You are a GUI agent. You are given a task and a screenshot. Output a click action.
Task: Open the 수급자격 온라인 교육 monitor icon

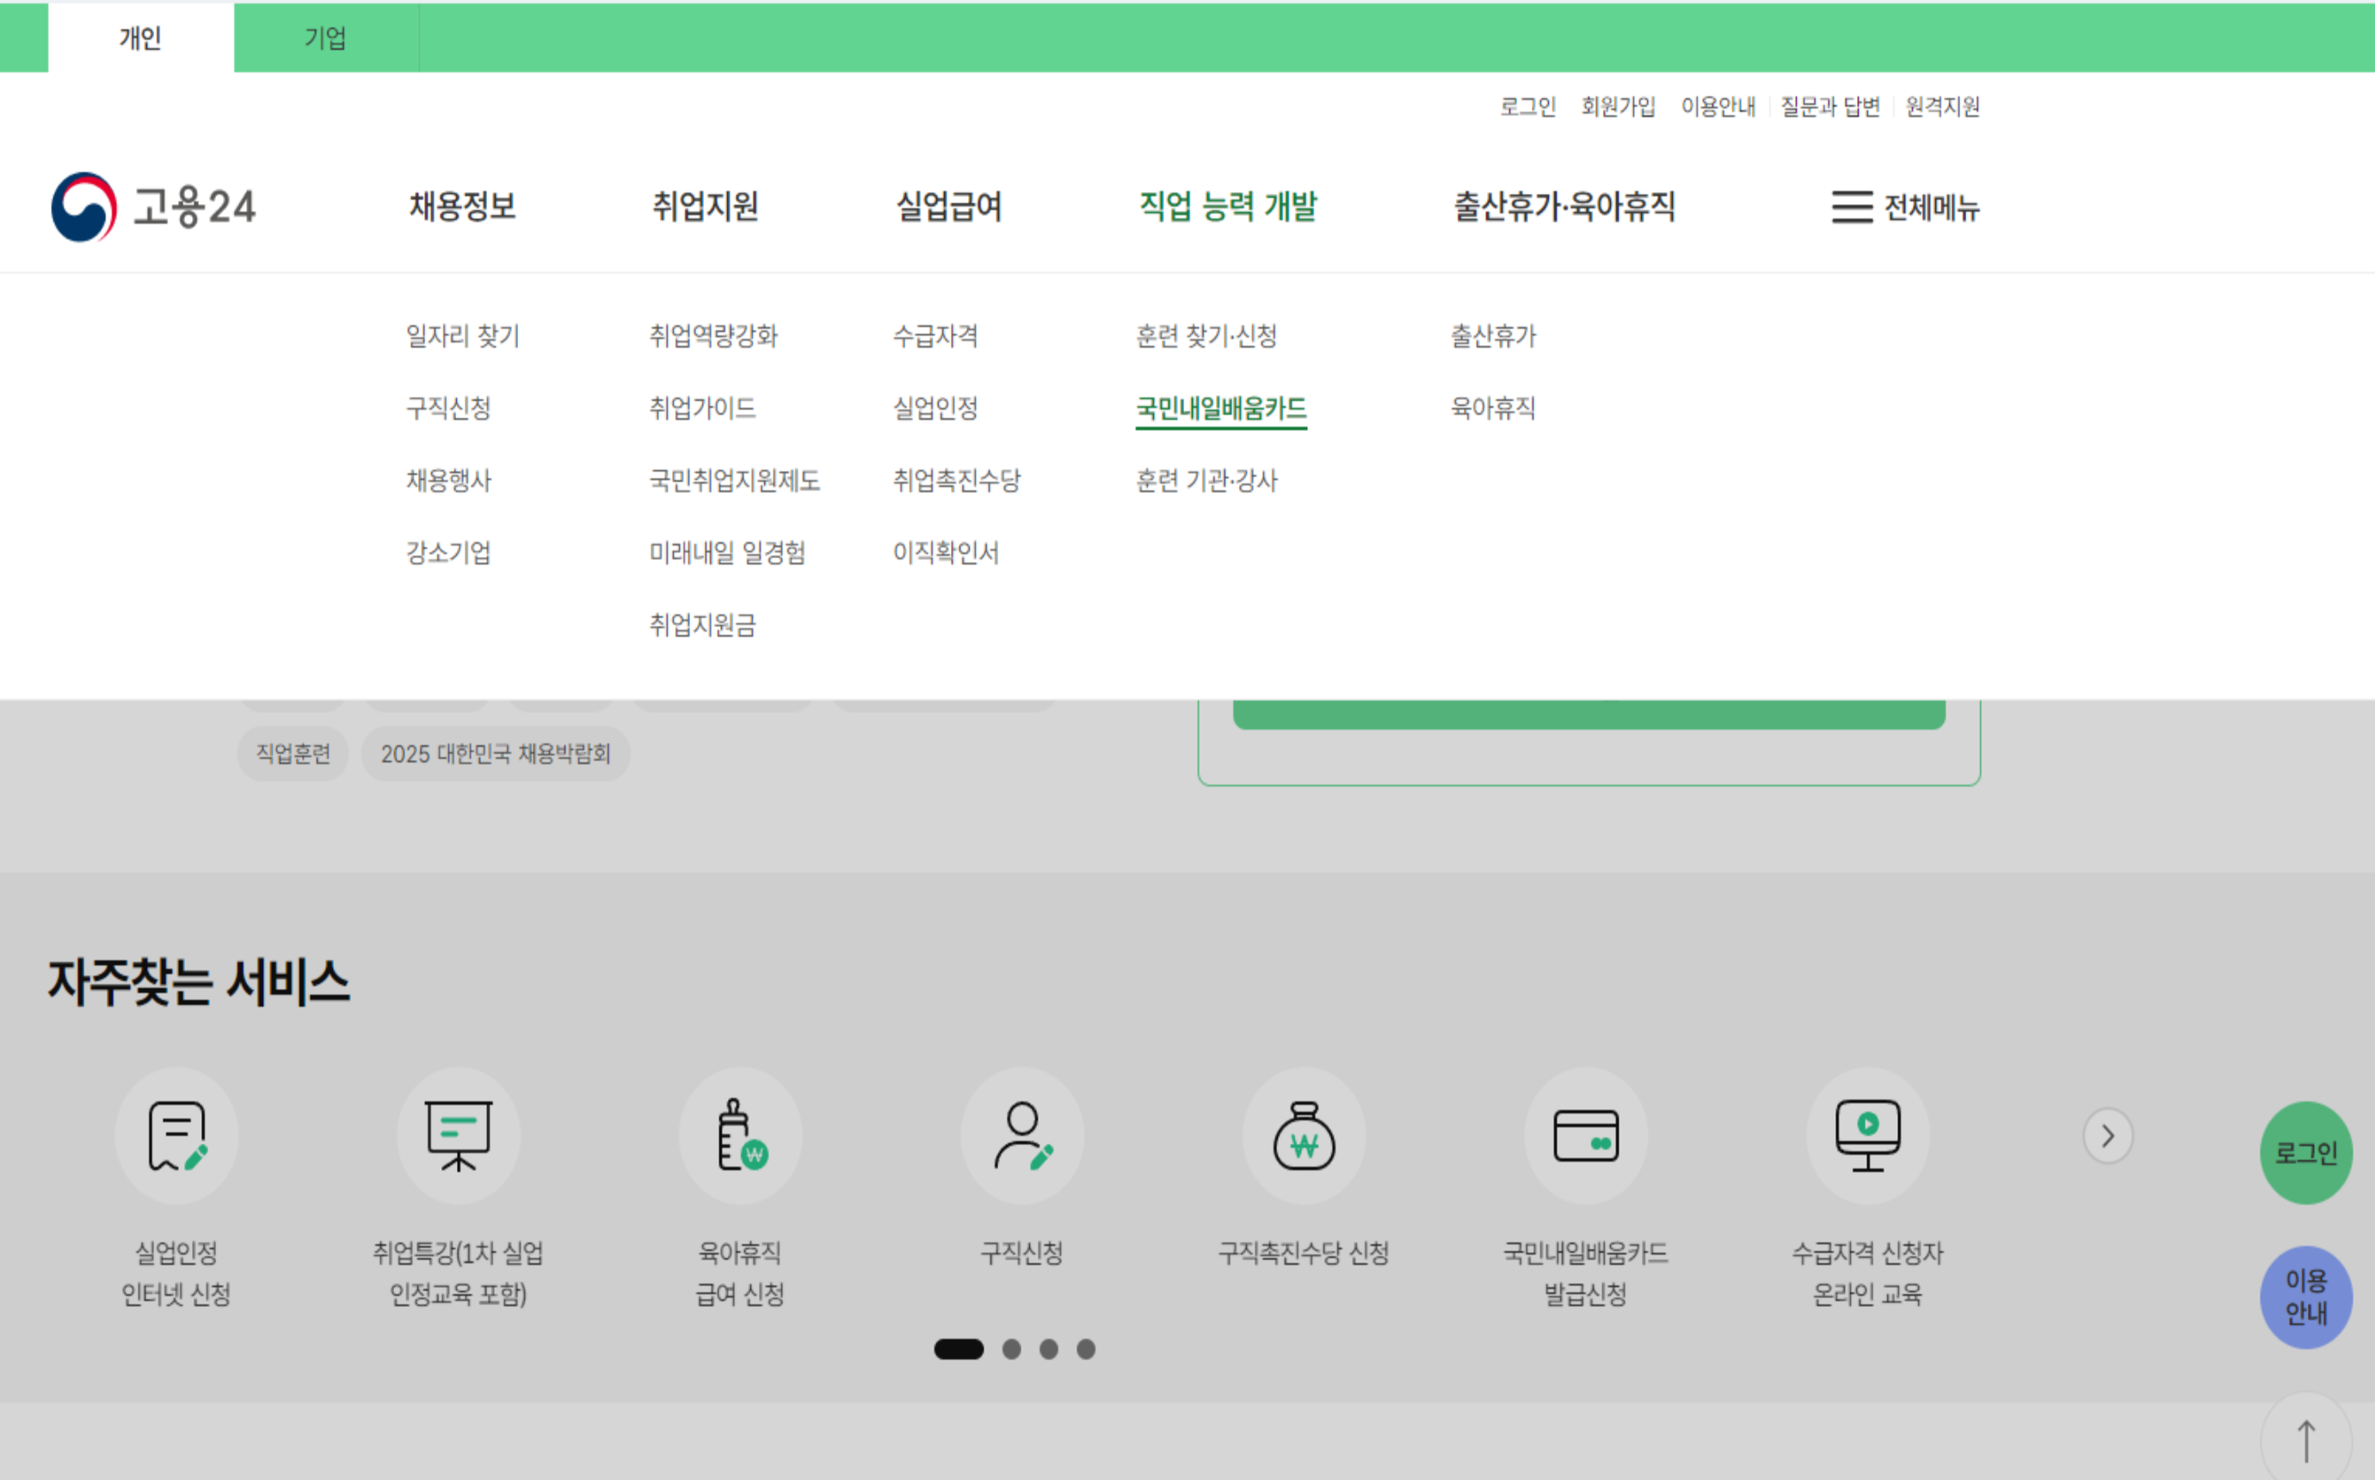click(x=1867, y=1136)
